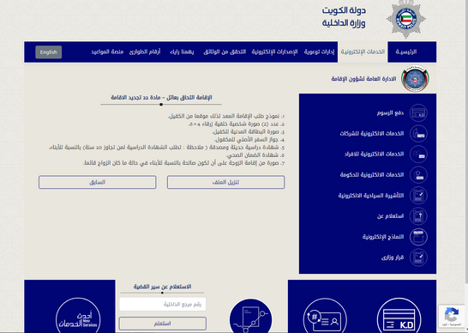Select الخدمات الالكترونية للافراد sidebar icon
Image resolution: width=468 pixels, height=333 pixels.
click(x=418, y=154)
